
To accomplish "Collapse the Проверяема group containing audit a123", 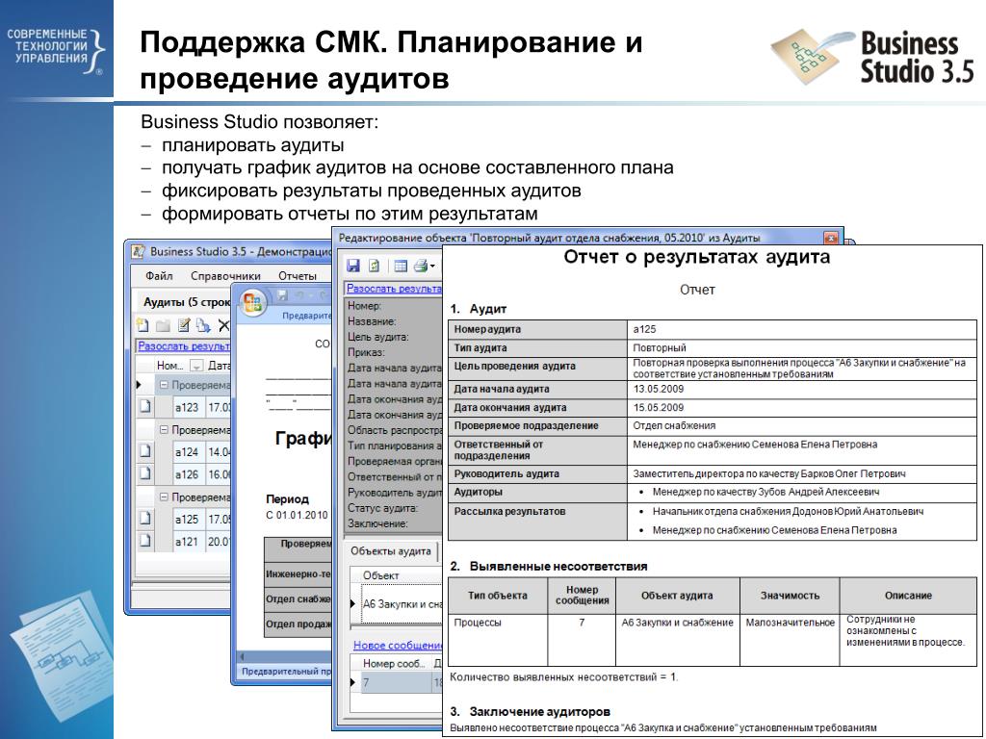I will click(164, 385).
